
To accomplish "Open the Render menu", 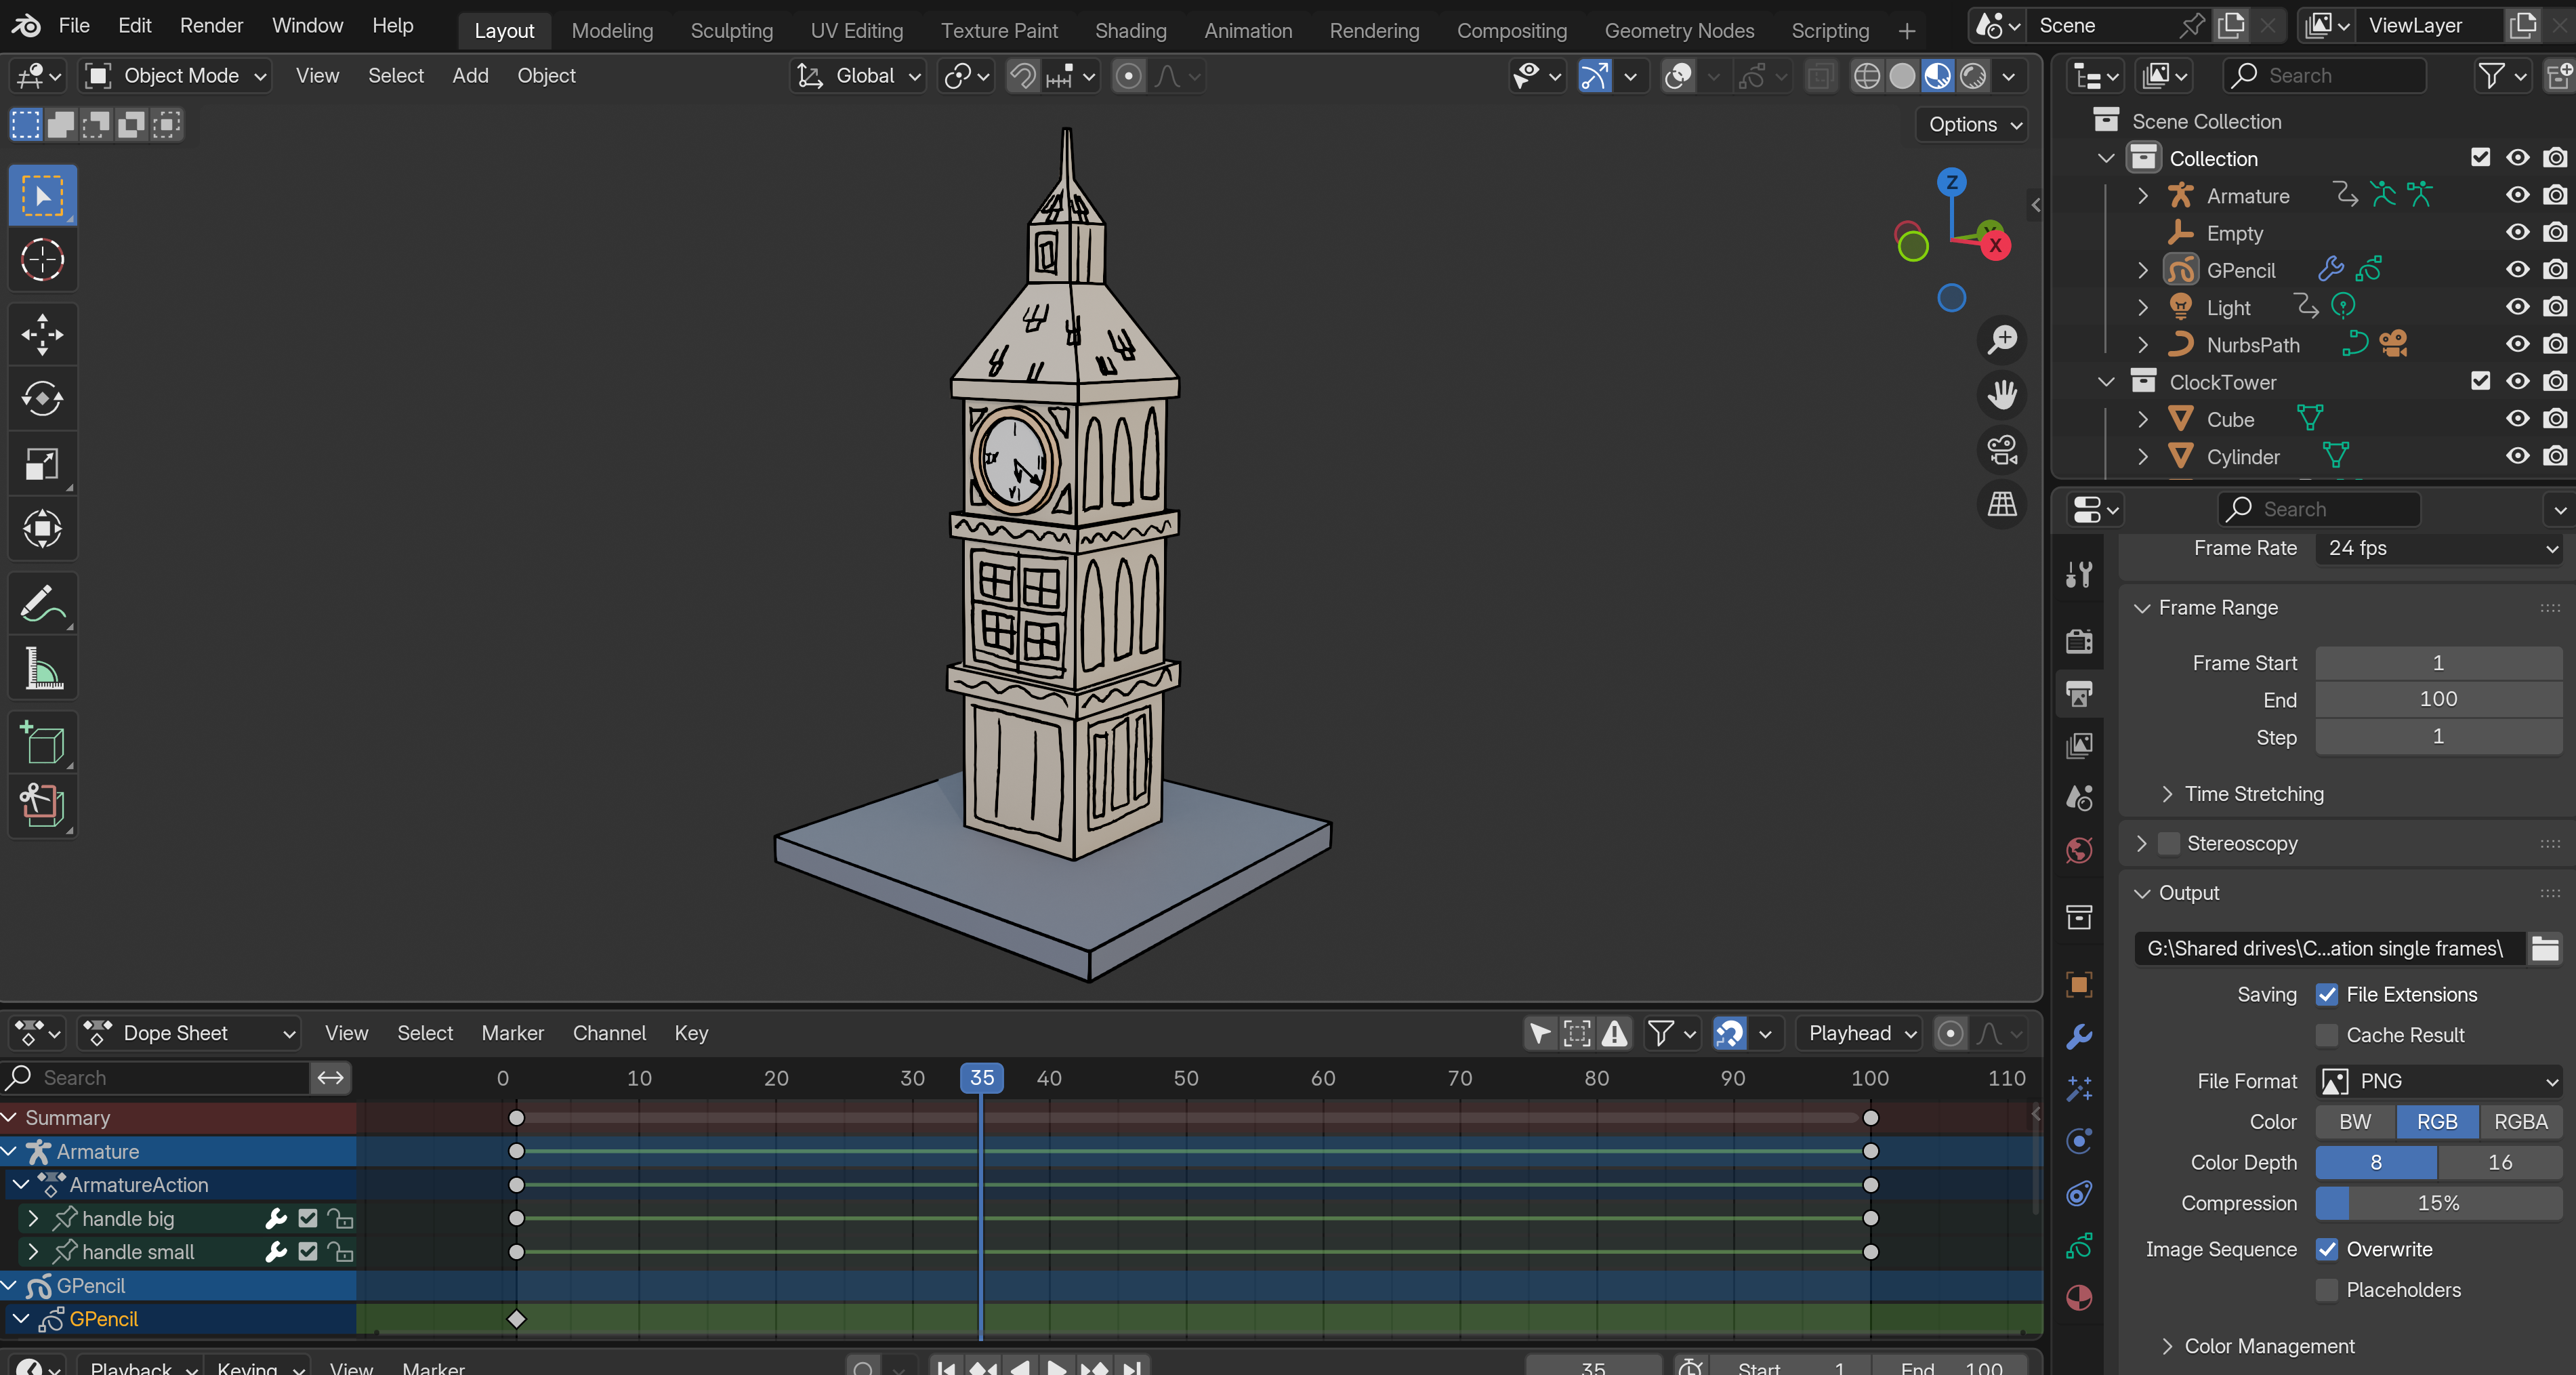I will point(211,26).
